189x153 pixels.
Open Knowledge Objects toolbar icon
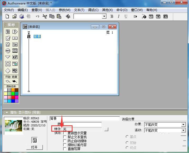click(165, 17)
